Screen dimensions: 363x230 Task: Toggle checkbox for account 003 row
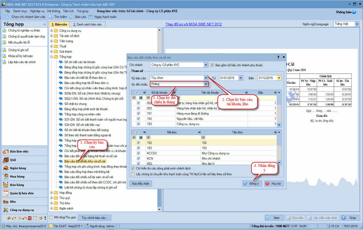139,109
